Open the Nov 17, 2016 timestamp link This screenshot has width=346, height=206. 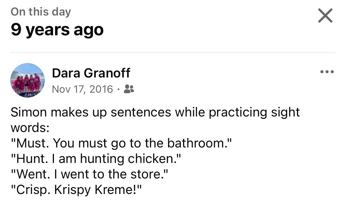coord(83,89)
